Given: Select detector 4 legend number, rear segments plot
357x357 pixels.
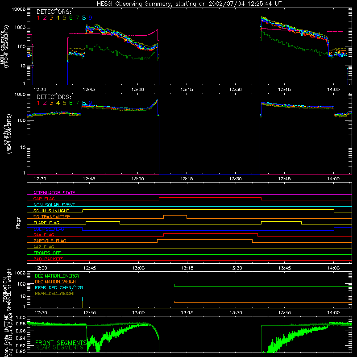Looking at the screenshot, I should [x=58, y=103].
